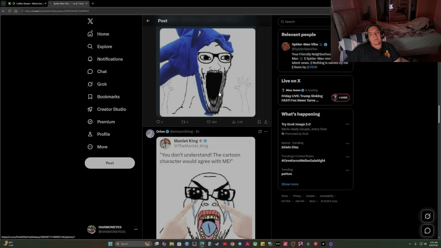Expand the More menu in the sidebar

point(97,147)
